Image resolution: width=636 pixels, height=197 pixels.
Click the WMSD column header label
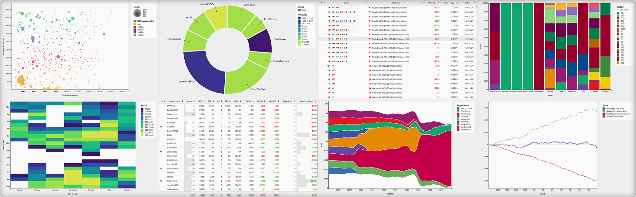247,101
